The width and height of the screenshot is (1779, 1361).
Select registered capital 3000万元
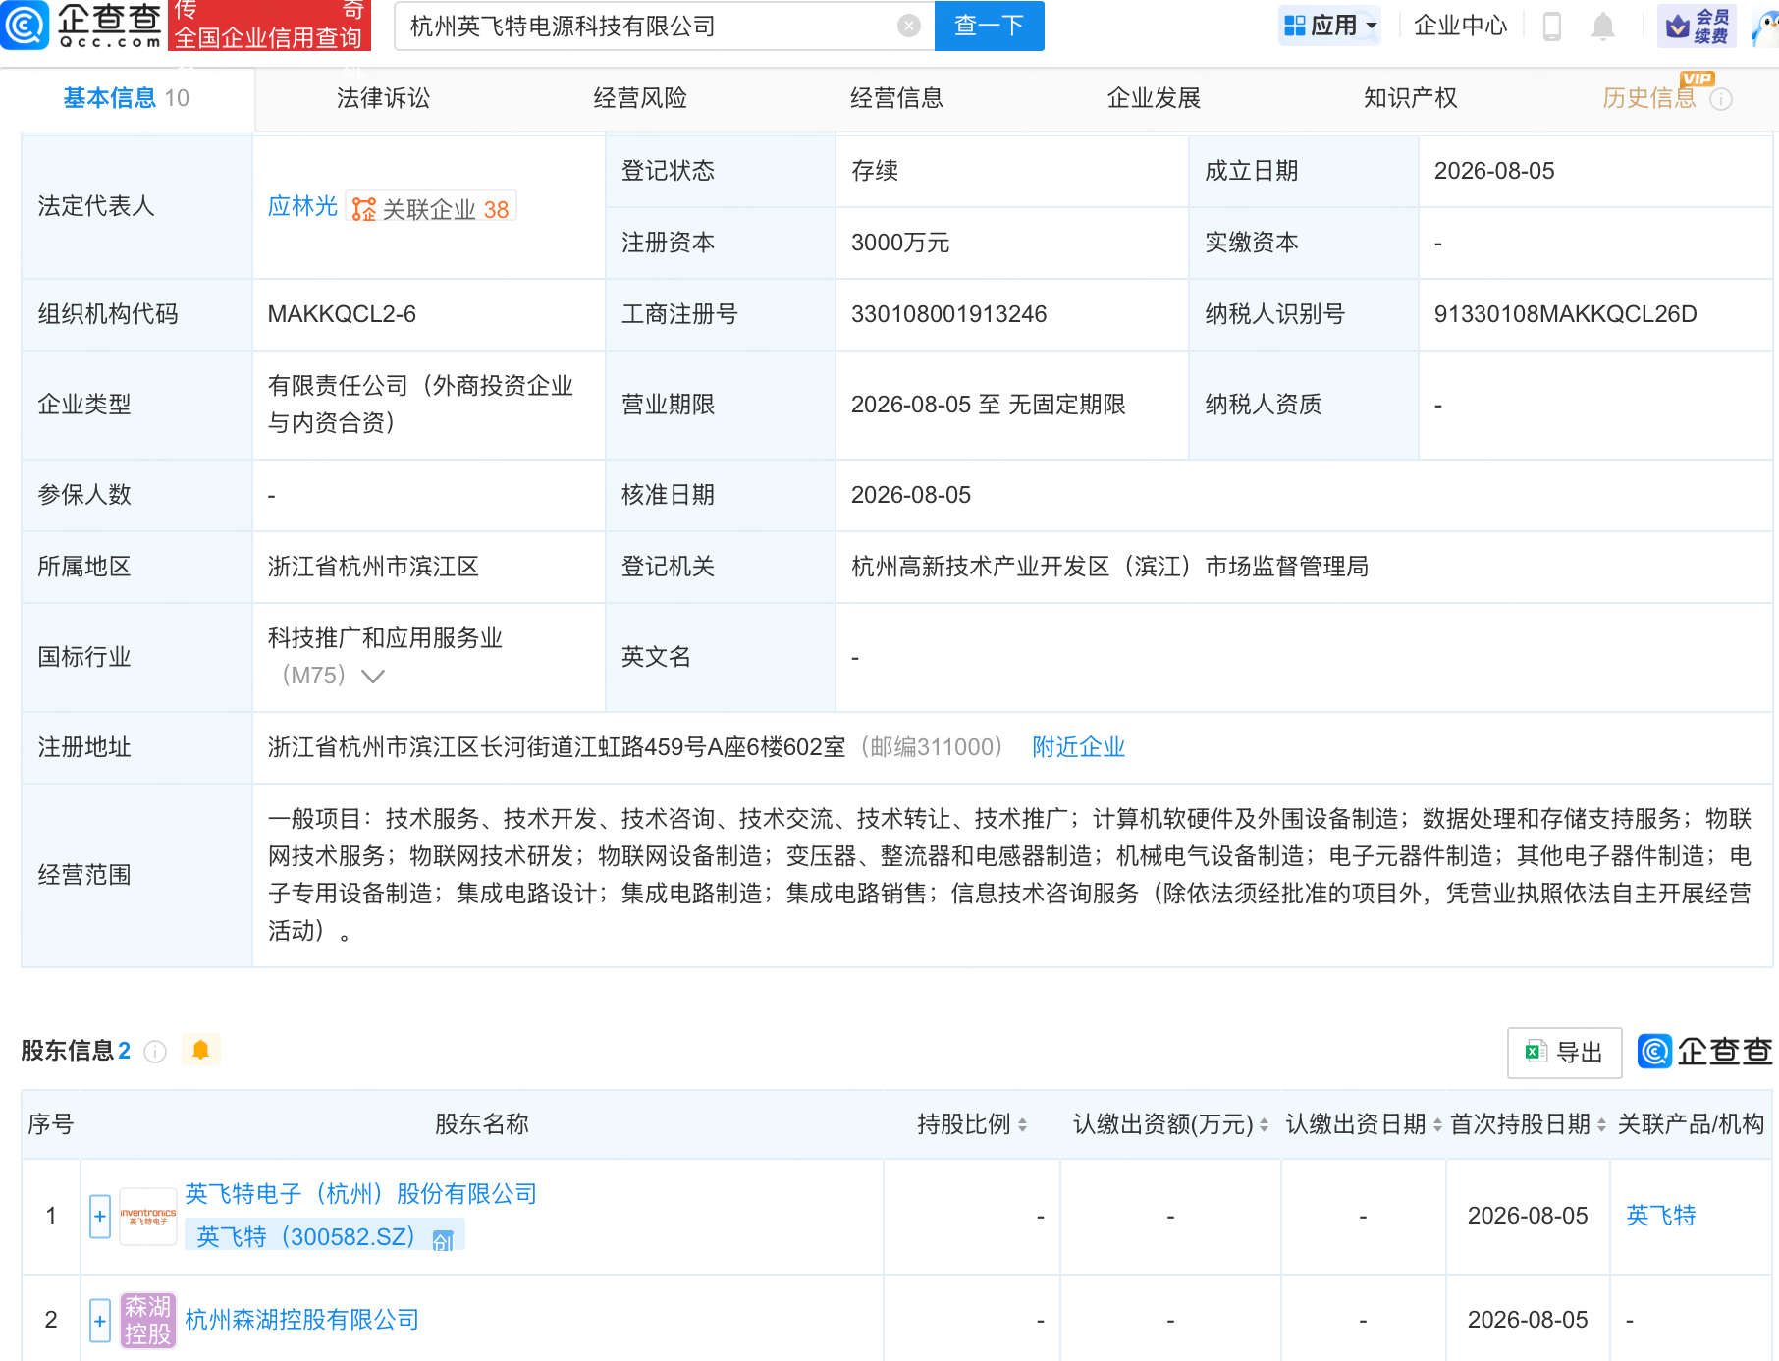click(899, 243)
